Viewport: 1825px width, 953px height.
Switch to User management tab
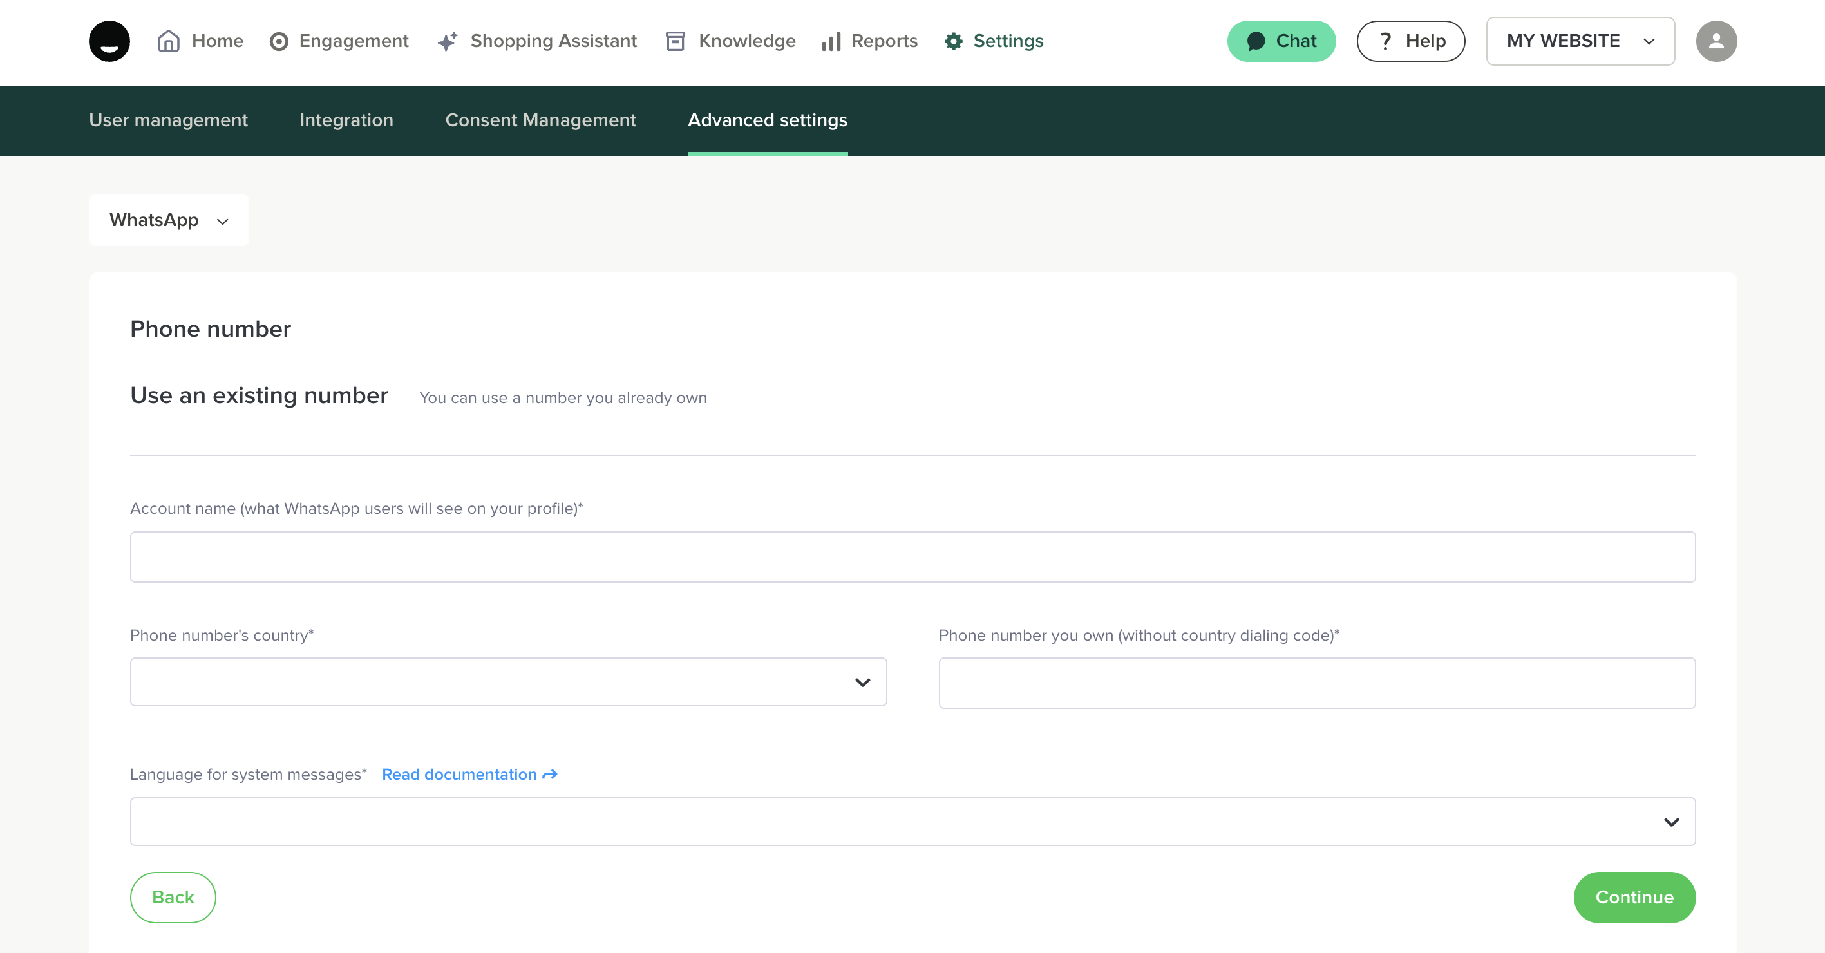169,120
